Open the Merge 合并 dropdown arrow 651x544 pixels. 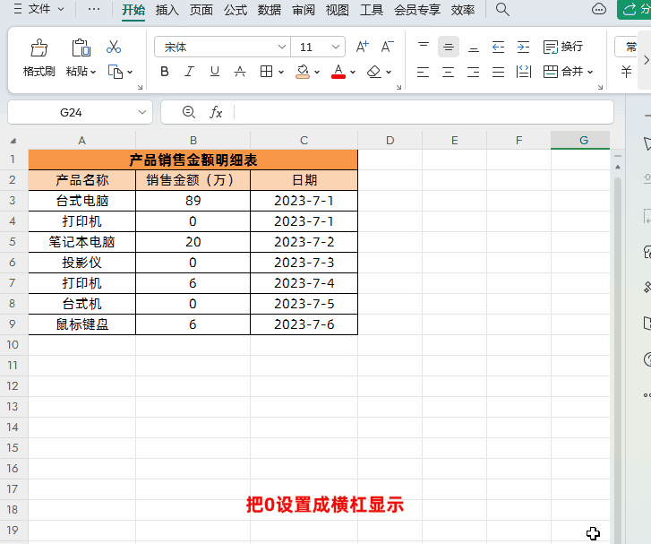click(590, 73)
